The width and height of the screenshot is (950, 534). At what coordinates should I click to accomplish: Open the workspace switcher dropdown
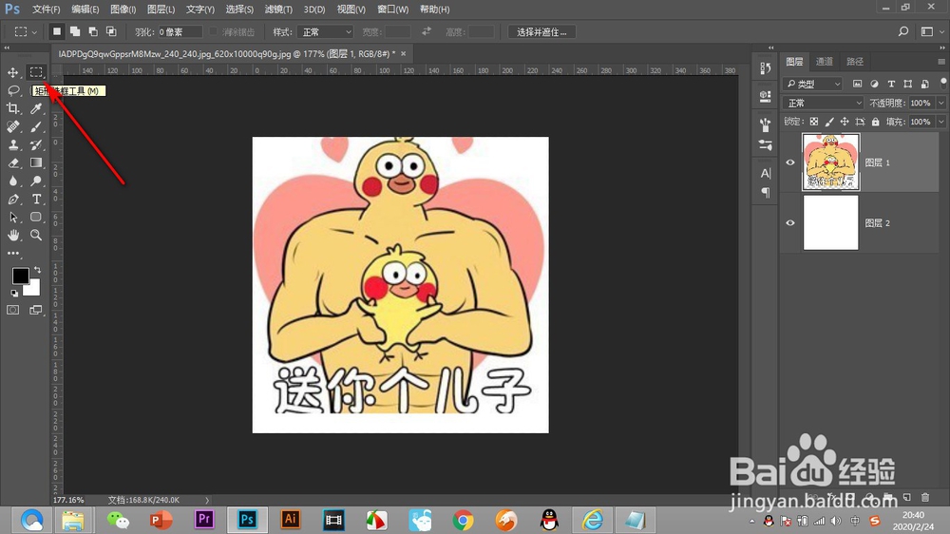[x=930, y=31]
